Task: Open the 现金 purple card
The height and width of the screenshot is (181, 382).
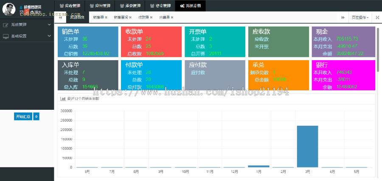Action: click(343, 42)
